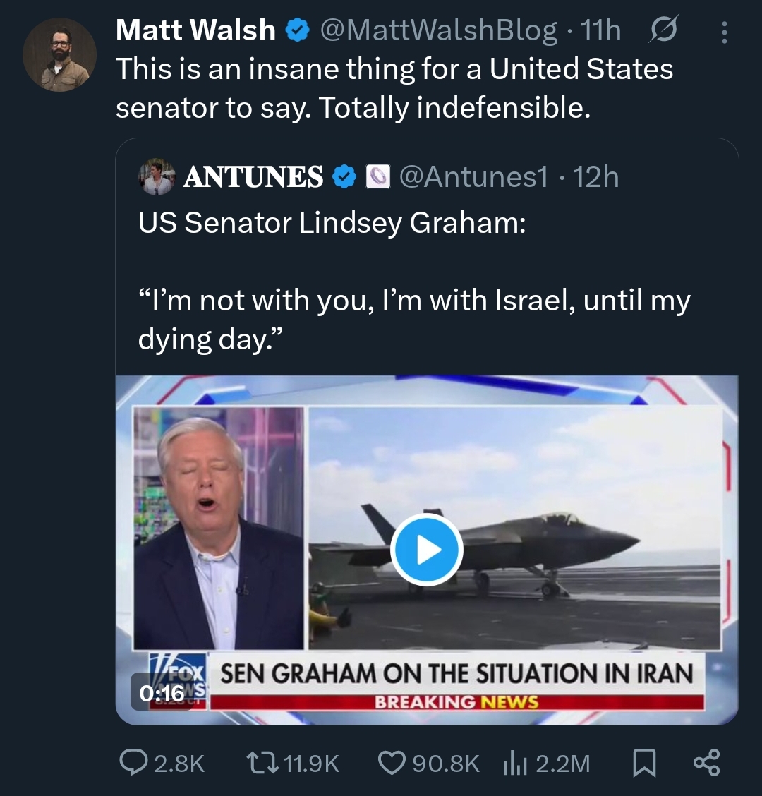Viewport: 762px width, 796px height.
Task: Open the Matt Walsh display name link
Action: (x=195, y=30)
